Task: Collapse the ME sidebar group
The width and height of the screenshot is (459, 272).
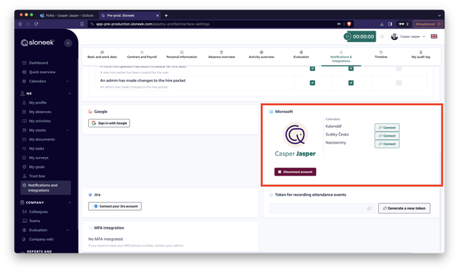Action: tap(69, 93)
